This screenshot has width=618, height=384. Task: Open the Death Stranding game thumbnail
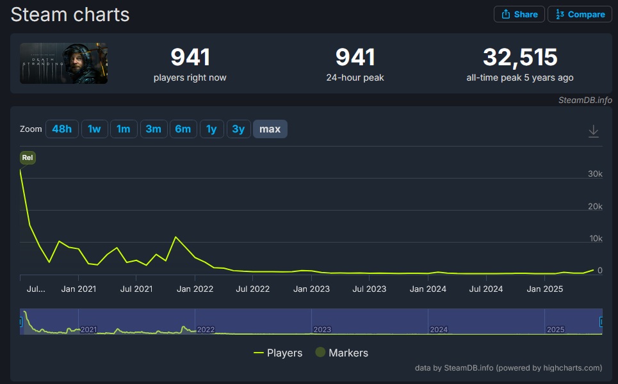pos(64,63)
